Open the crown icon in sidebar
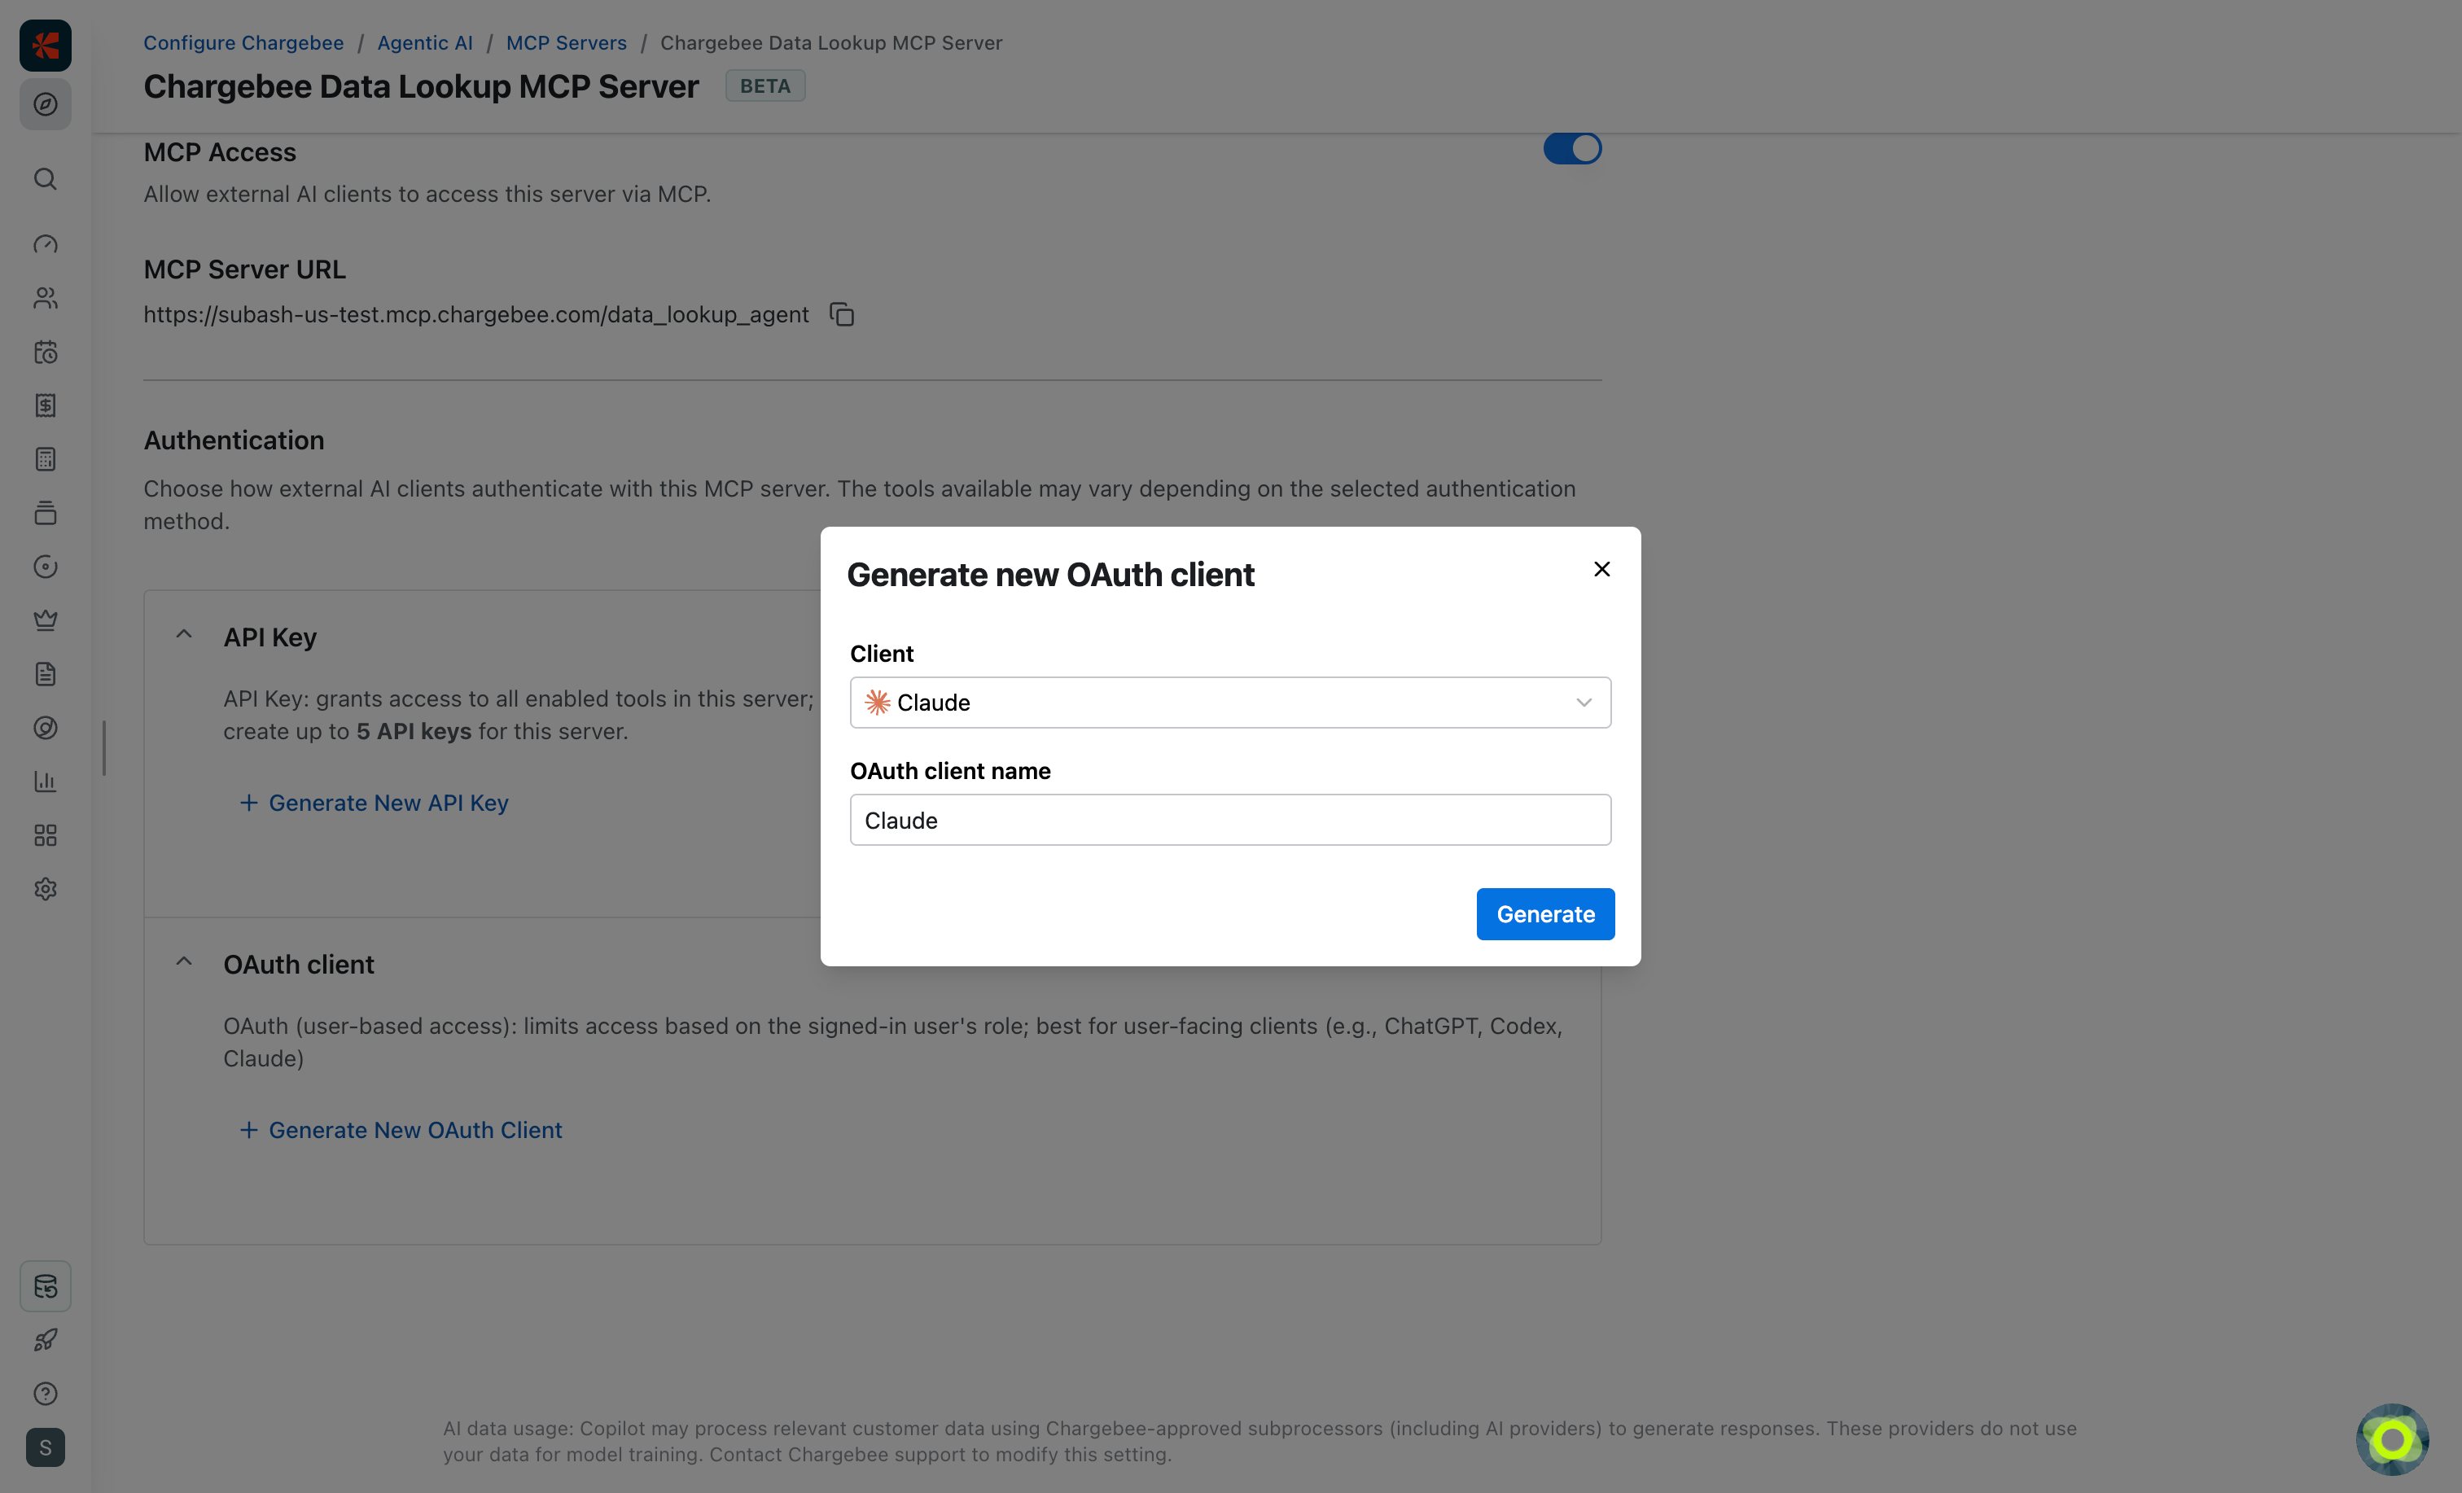 coord(45,620)
